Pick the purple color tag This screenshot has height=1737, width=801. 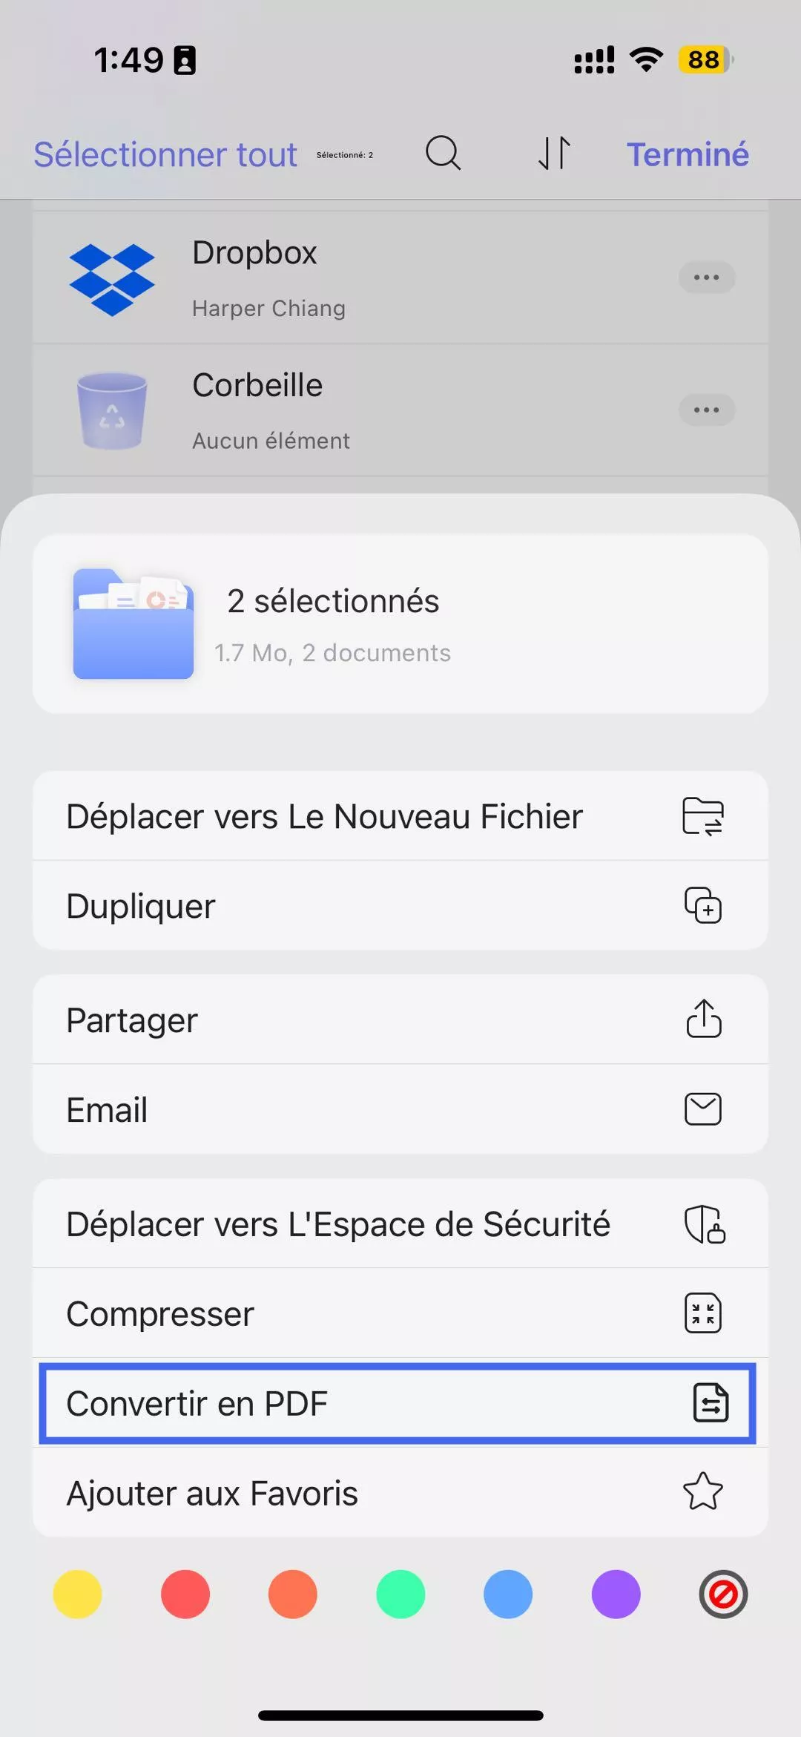pyautogui.click(x=616, y=1594)
